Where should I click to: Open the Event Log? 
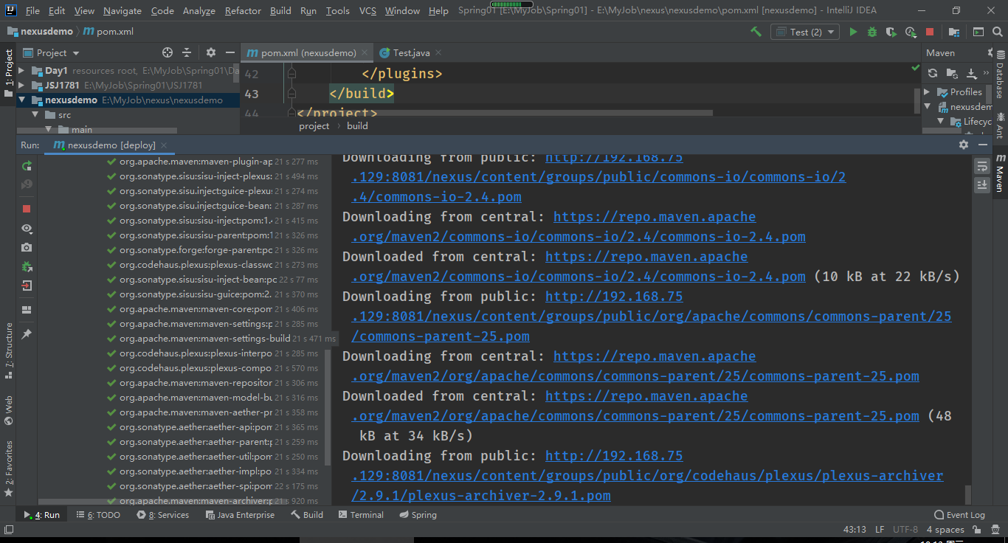point(959,515)
